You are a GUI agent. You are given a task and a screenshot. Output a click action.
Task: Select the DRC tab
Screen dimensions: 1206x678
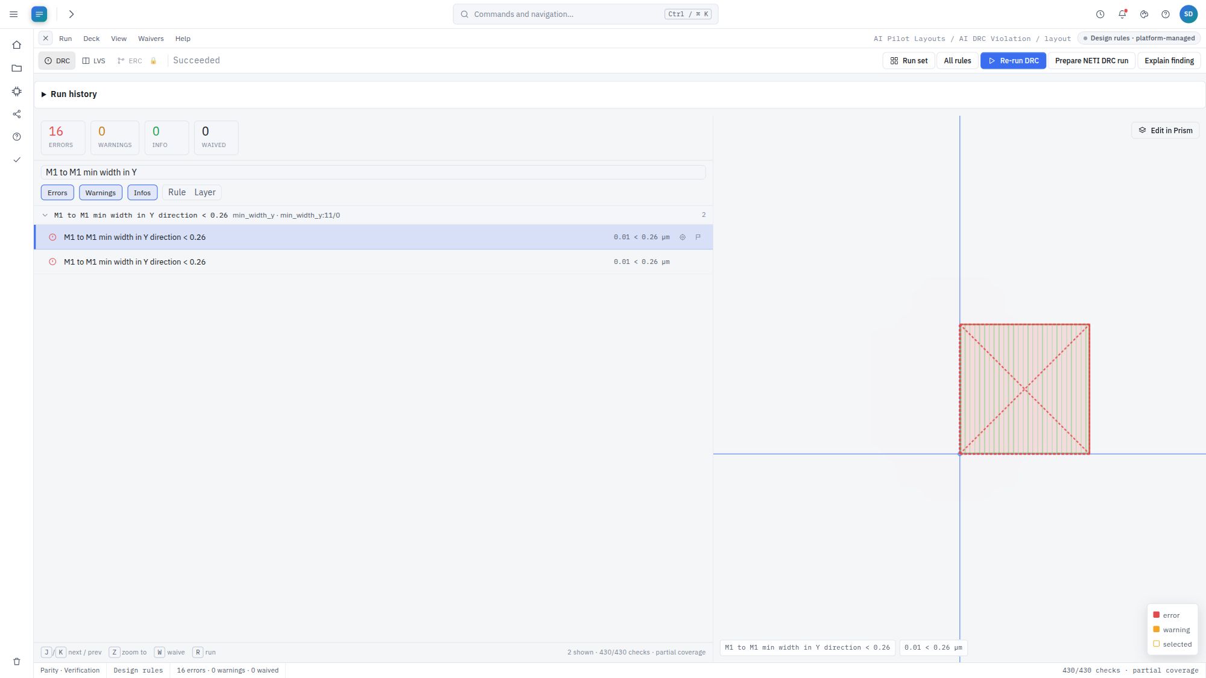click(57, 61)
